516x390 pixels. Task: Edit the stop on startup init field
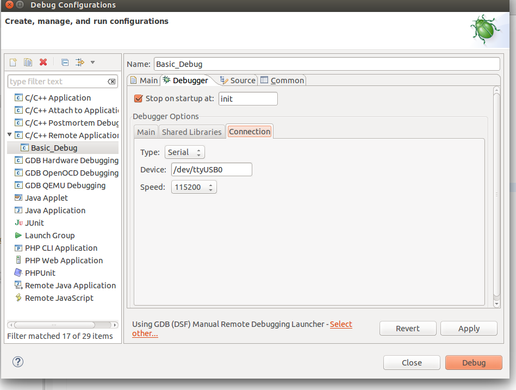coord(248,99)
